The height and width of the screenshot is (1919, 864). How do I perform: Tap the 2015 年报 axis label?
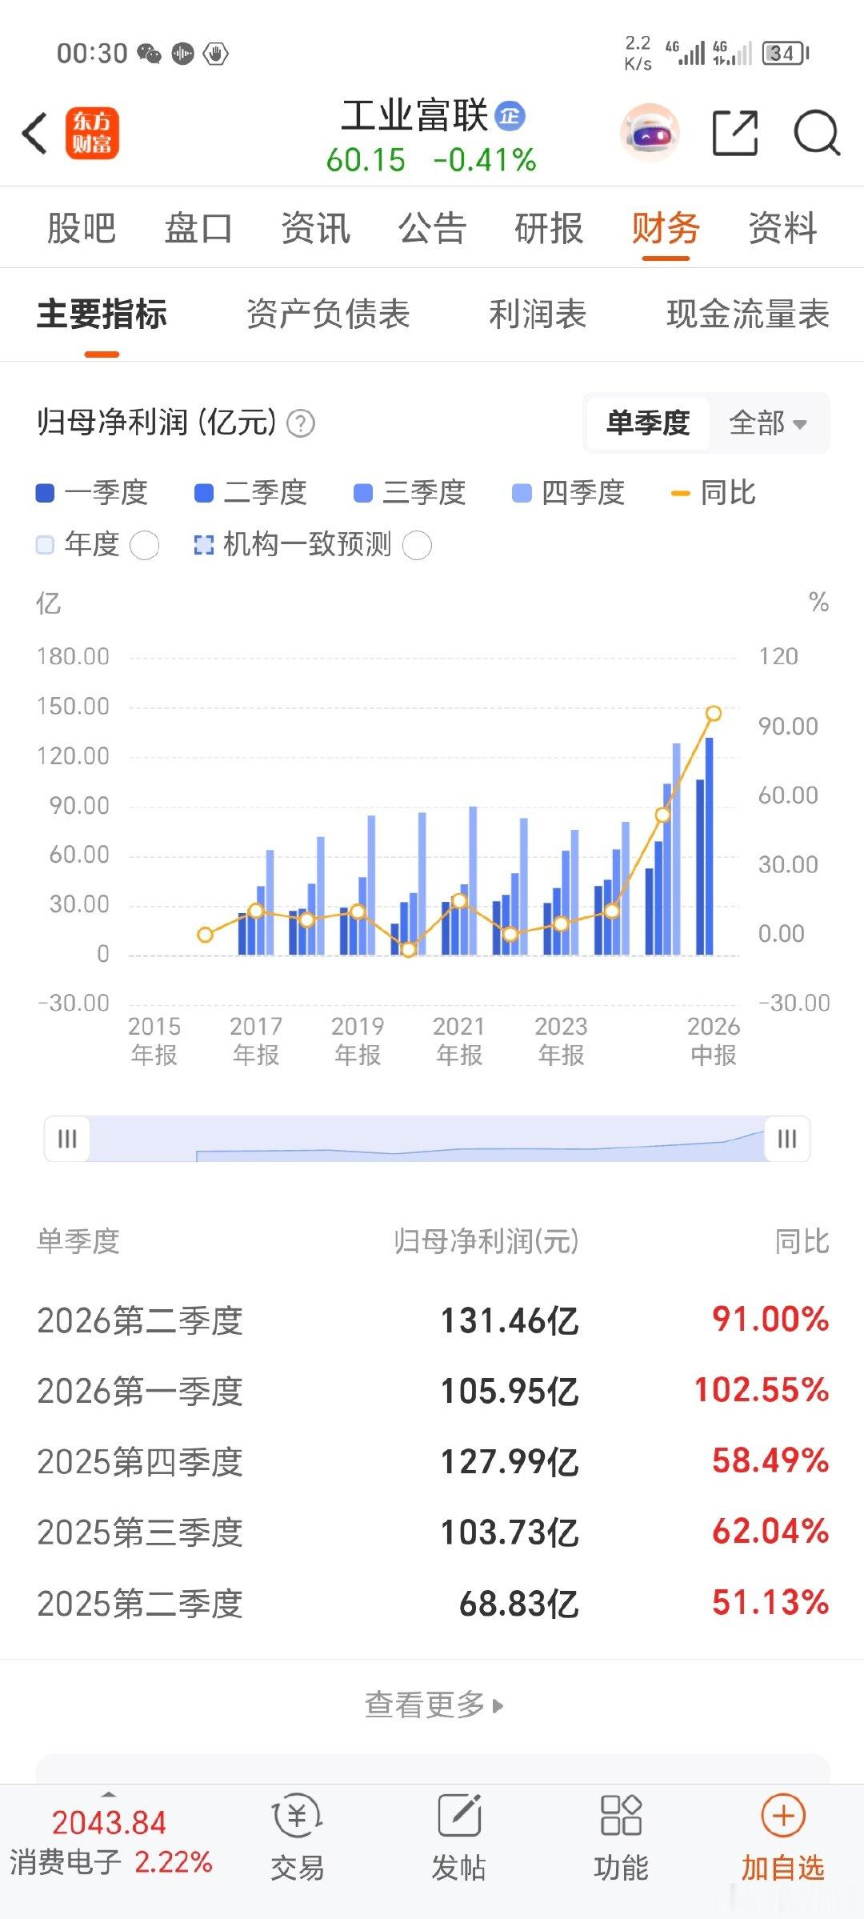pos(154,1040)
